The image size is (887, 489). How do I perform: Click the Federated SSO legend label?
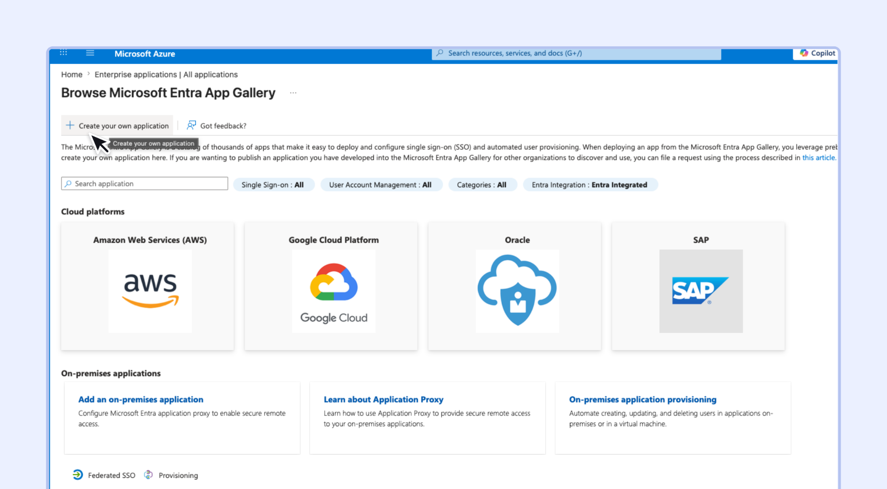click(x=112, y=475)
